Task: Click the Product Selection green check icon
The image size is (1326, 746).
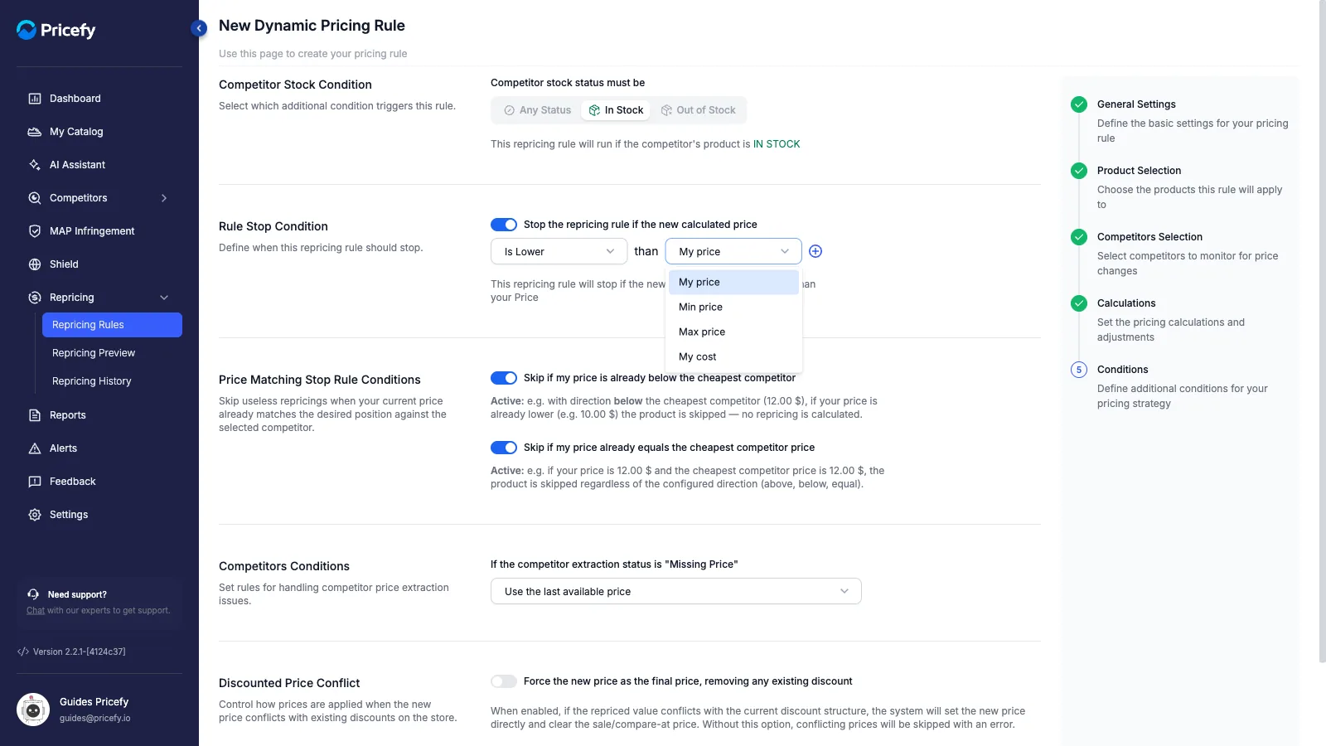Action: click(x=1079, y=171)
